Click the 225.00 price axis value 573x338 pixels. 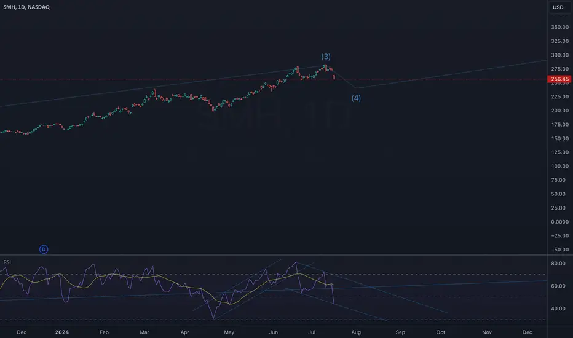click(560, 96)
